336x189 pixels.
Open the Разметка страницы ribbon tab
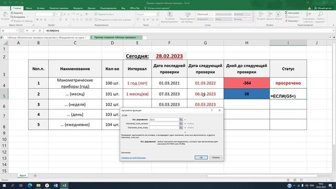tap(59, 8)
